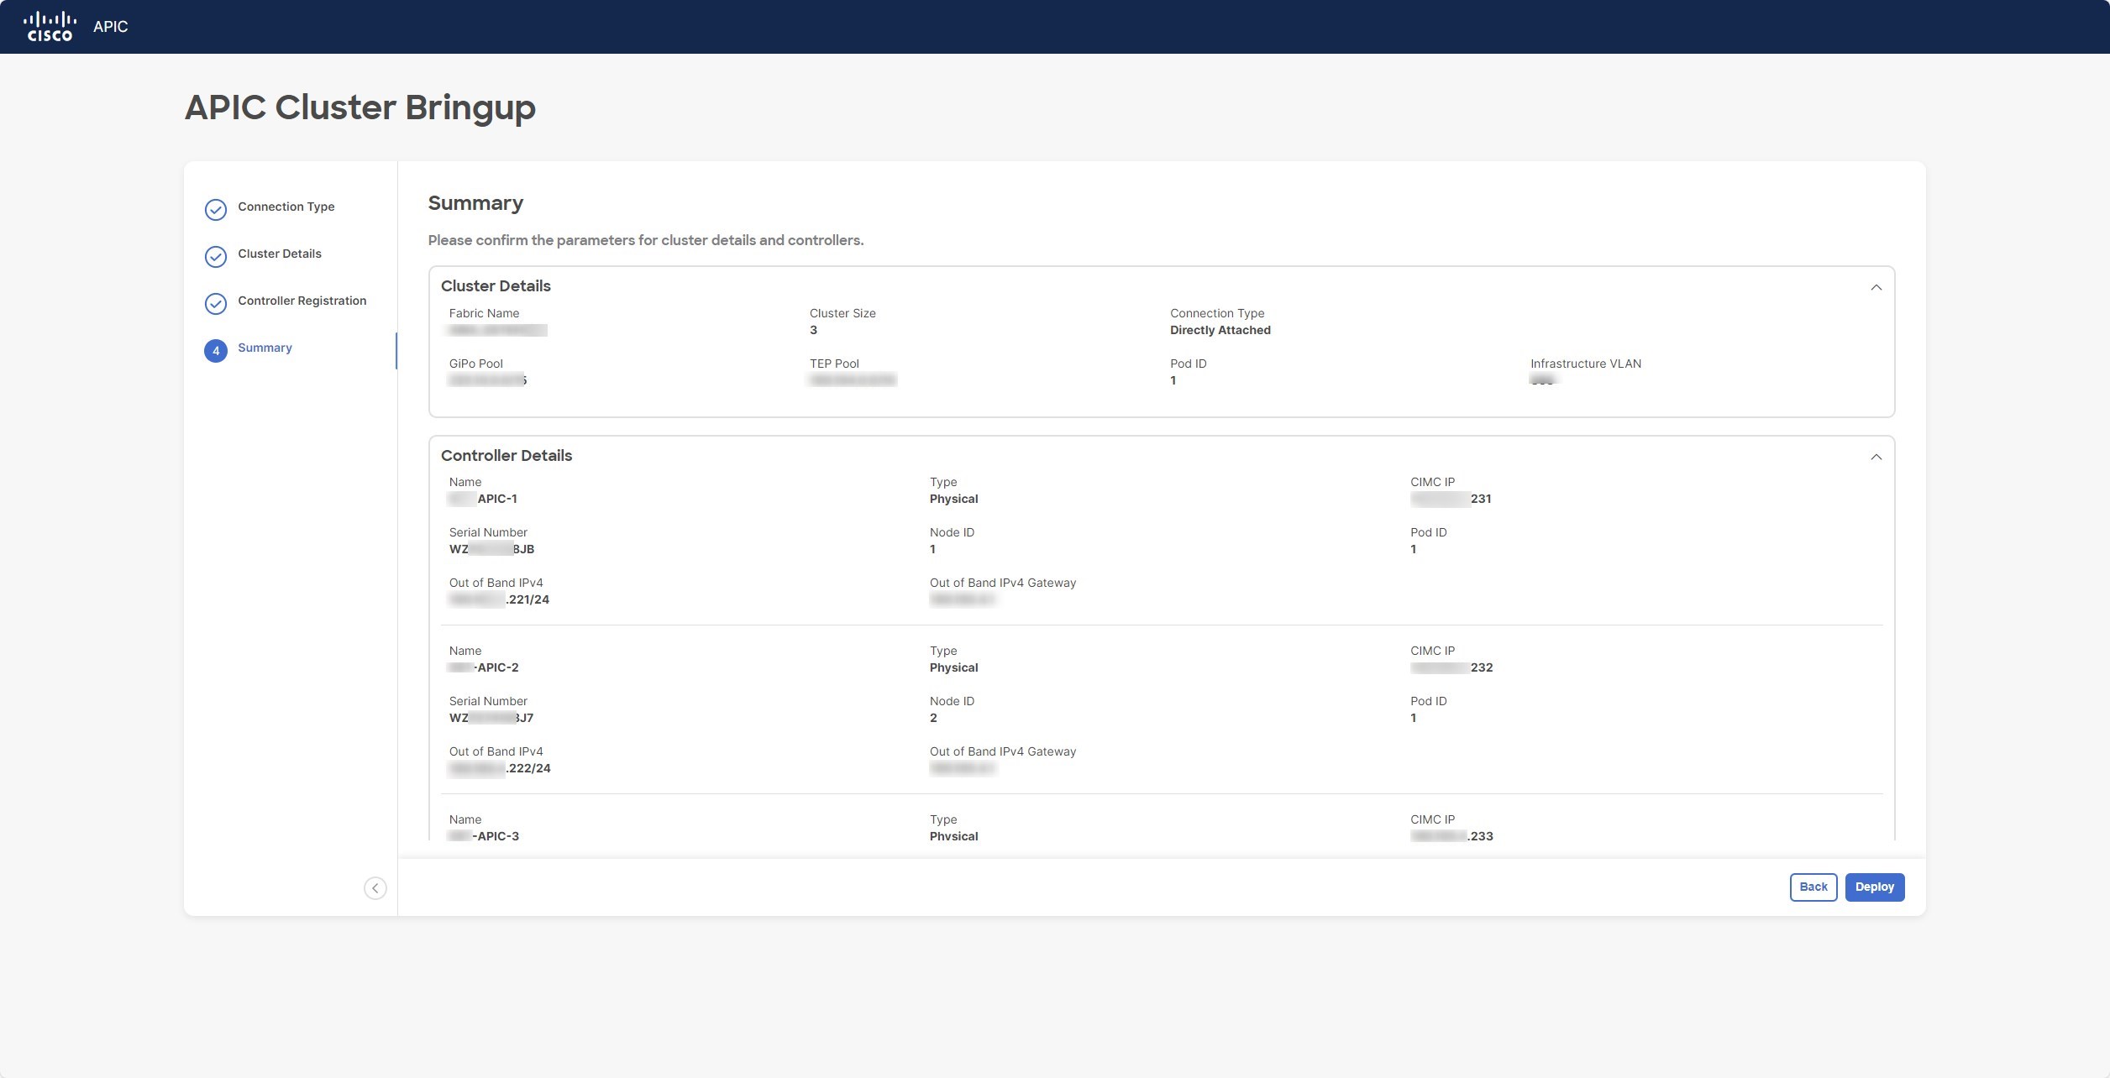Click the Connection Type step checkmark icon
Image resolution: width=2110 pixels, height=1078 pixels.
point(216,209)
